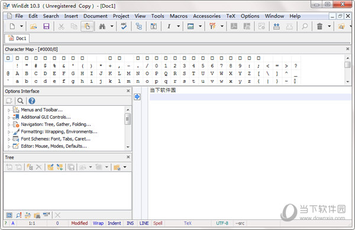
Task: Open dropdown beside folder icon in Tree toolbar
Action: [125, 167]
